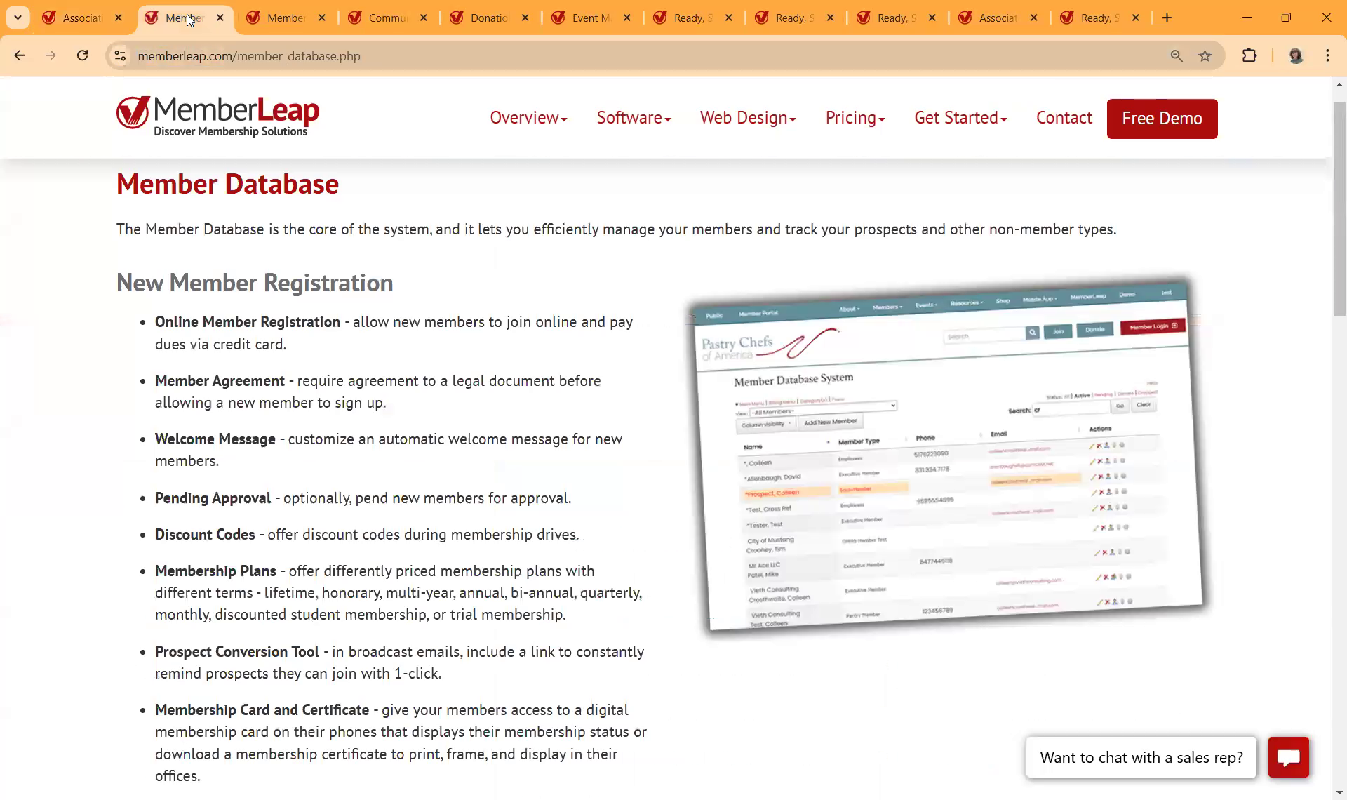Image resolution: width=1347 pixels, height=800 pixels.
Task: Open the Extensions puzzle icon
Action: [x=1249, y=55]
